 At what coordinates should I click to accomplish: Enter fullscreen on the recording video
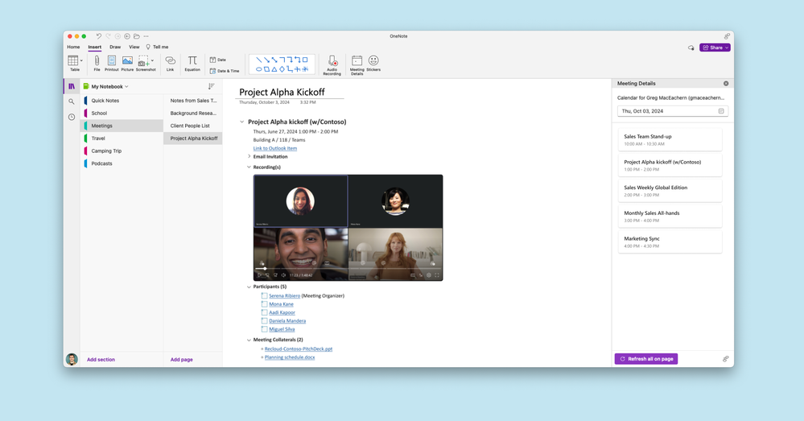[x=437, y=275]
